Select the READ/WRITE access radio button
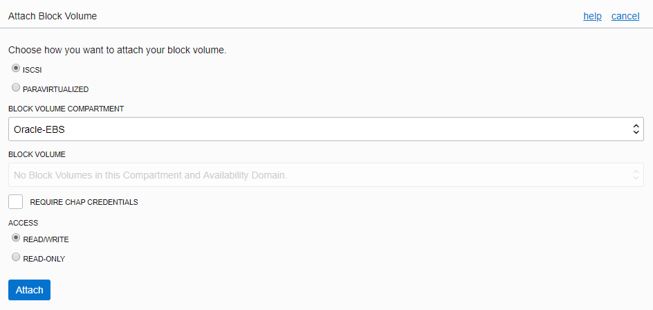Viewport: 653px width, 310px height. click(16, 237)
